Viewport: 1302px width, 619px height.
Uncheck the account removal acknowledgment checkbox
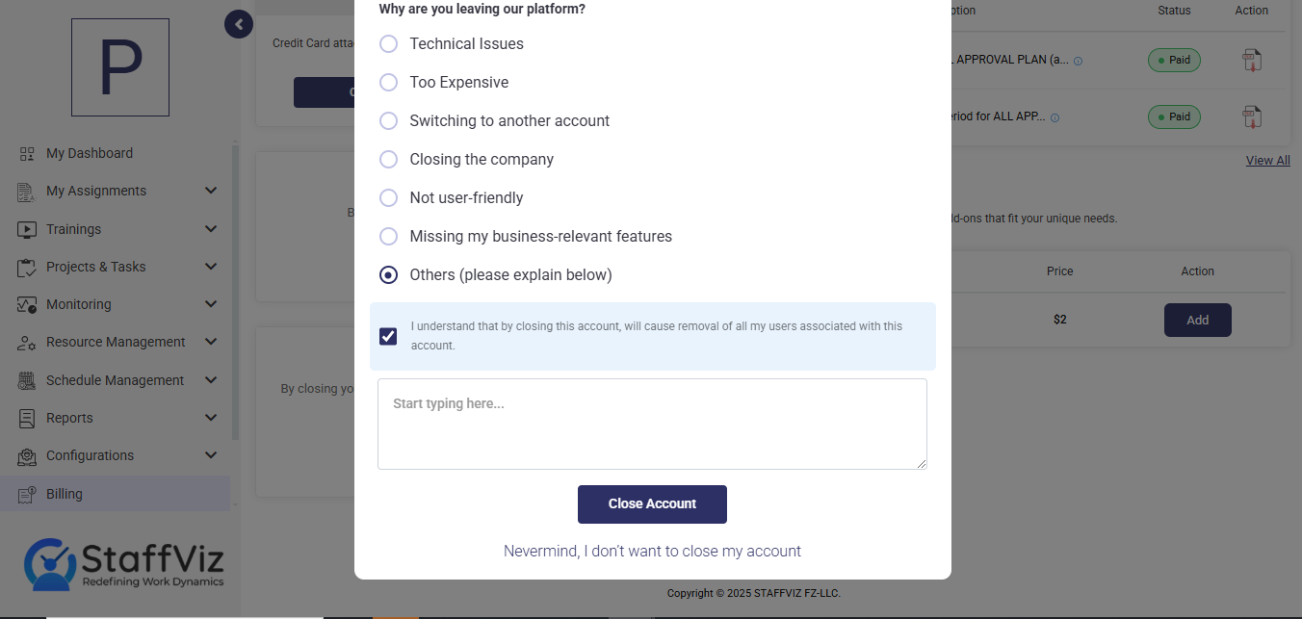click(388, 336)
